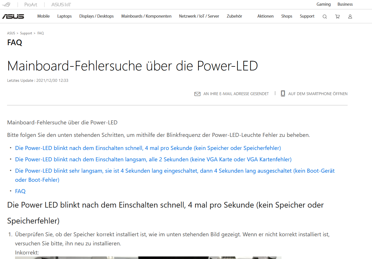Click 'Auf dem Smartphone öffnen'
This screenshot has width=372, height=259.
point(318,94)
